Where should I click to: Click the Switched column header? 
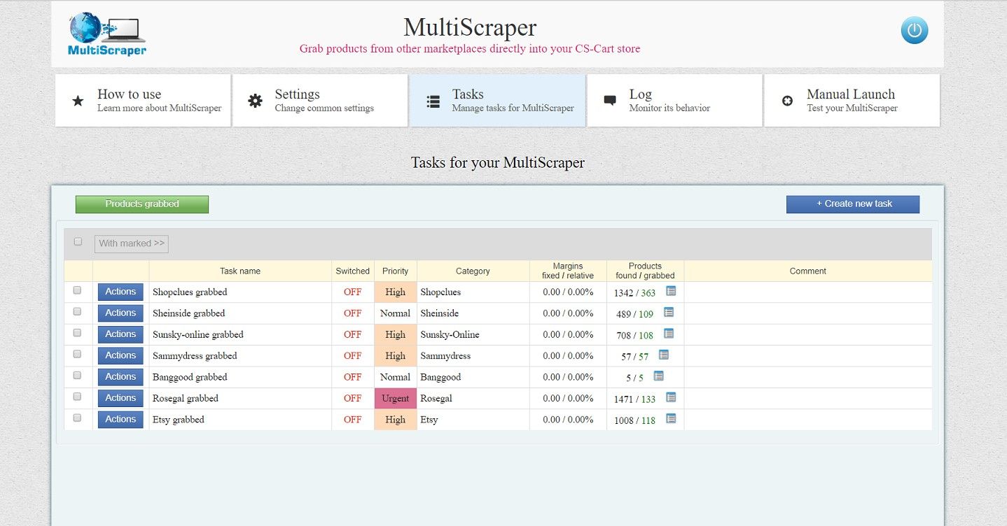pos(353,271)
